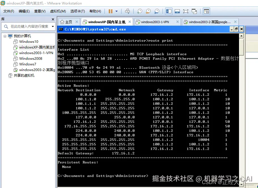Image resolution: width=258 pixels, height=188 pixels.
Task: Click the cmd vertical scrollbar thumb
Action: point(241,47)
